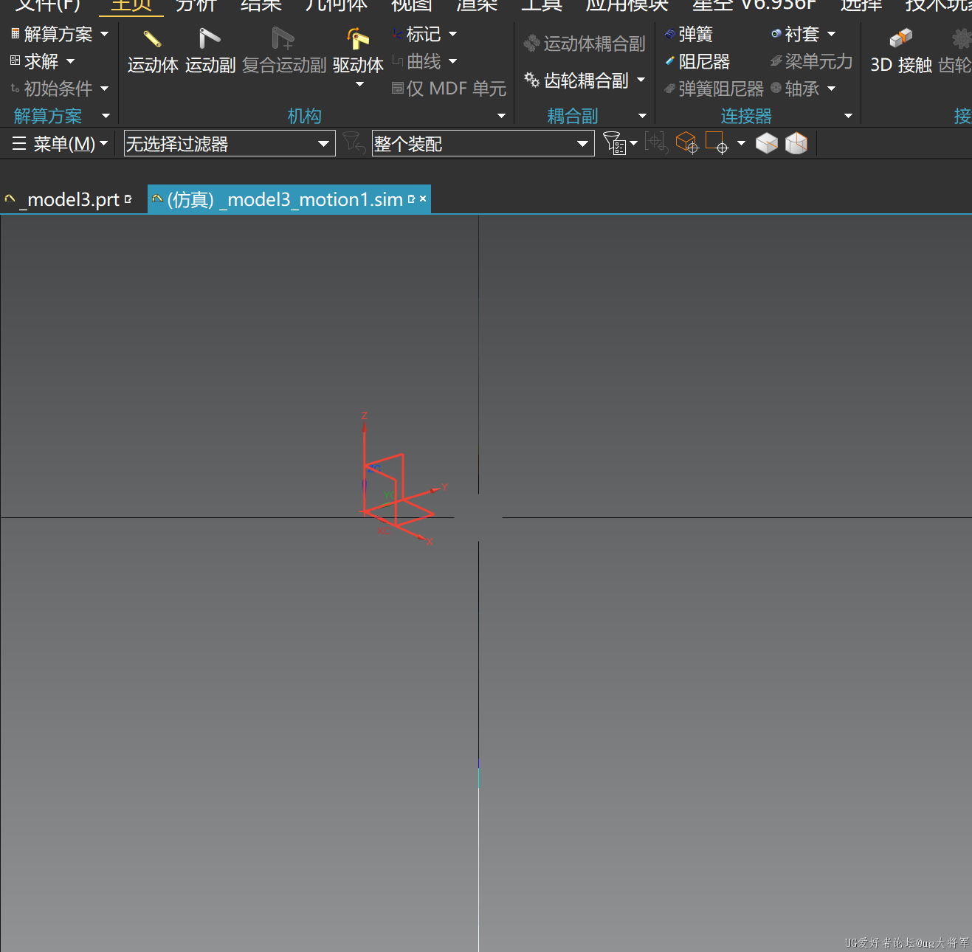This screenshot has width=972, height=952.
Task: Click 仅 MDF 单元 option
Action: [x=449, y=89]
